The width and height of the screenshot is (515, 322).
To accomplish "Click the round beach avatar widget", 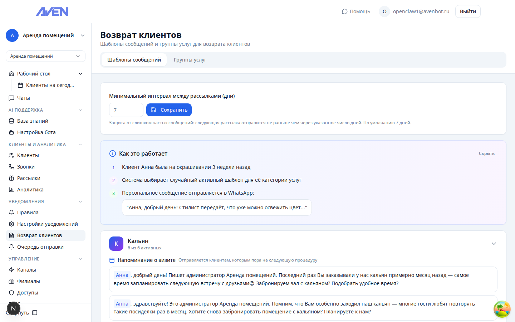I will coord(502,309).
